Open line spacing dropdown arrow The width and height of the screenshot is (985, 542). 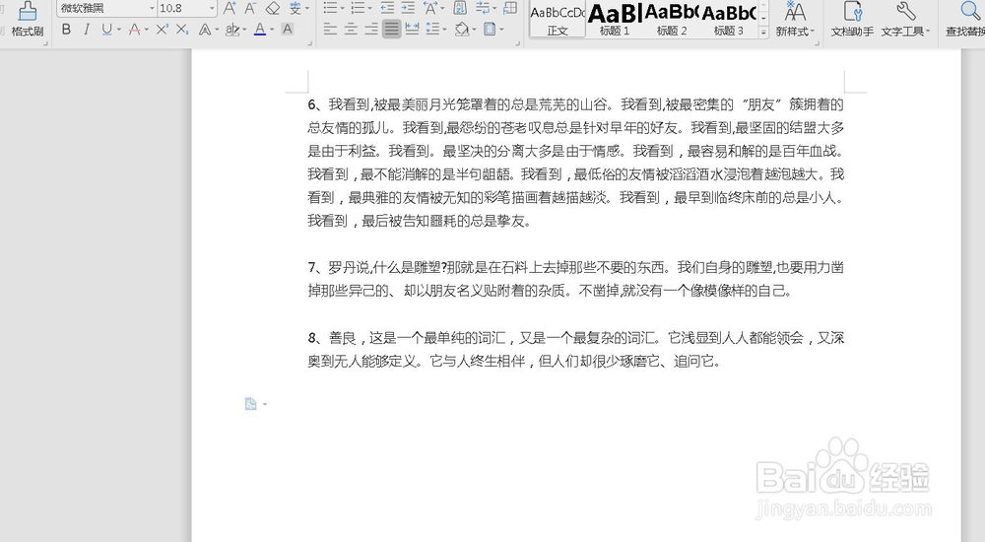444,29
